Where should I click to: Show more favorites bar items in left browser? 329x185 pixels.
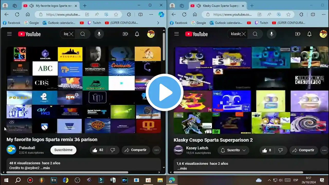tap(158, 23)
